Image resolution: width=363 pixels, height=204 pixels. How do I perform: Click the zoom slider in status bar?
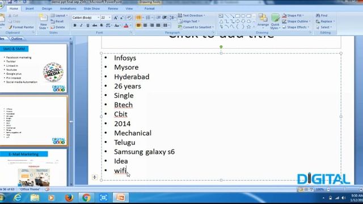pos(344,189)
